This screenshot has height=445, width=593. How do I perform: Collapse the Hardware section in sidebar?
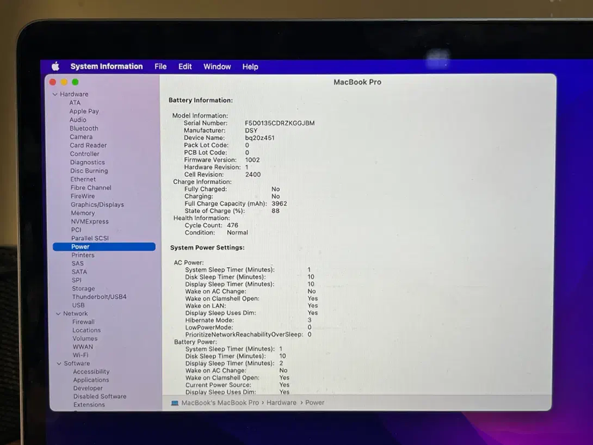tap(55, 95)
